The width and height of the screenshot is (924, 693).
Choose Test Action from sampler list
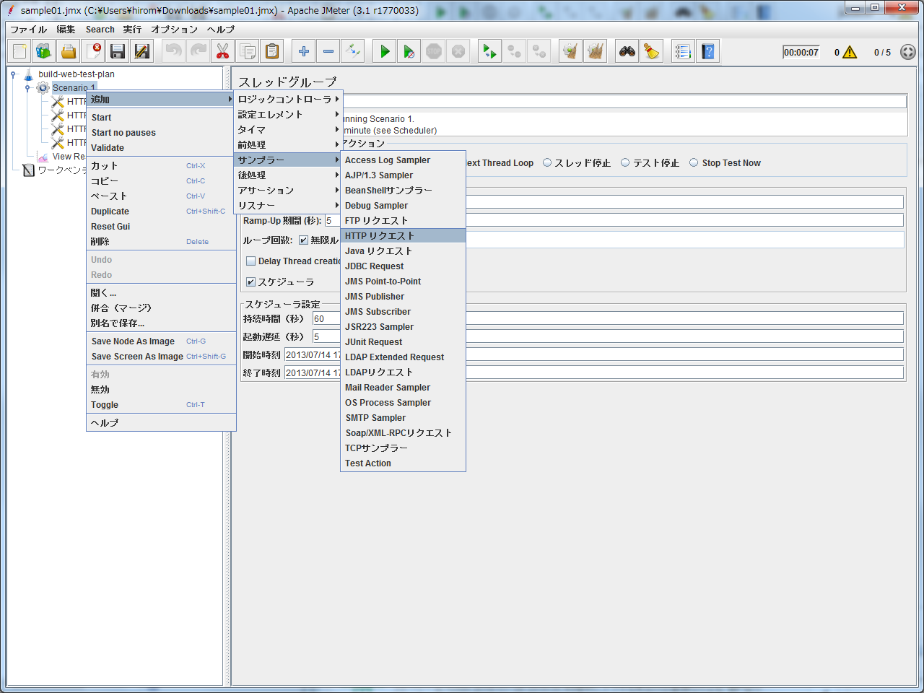click(403, 463)
